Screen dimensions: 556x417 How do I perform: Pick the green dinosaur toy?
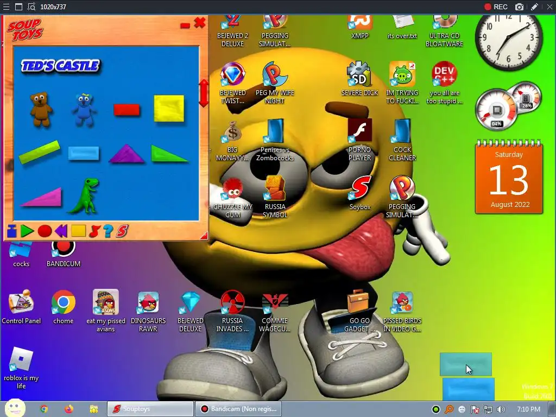tap(84, 196)
